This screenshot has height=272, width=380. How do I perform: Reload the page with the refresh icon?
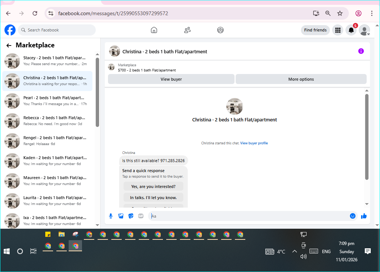(x=35, y=13)
